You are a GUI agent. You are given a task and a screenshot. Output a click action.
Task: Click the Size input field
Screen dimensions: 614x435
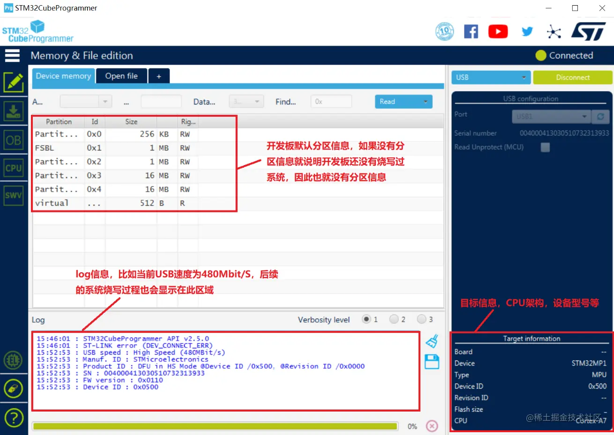coord(161,102)
